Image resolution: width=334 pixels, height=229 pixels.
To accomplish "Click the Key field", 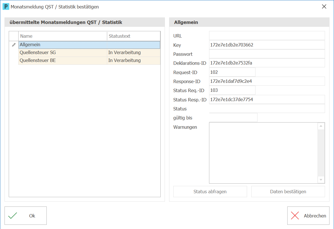I will click(x=267, y=45).
